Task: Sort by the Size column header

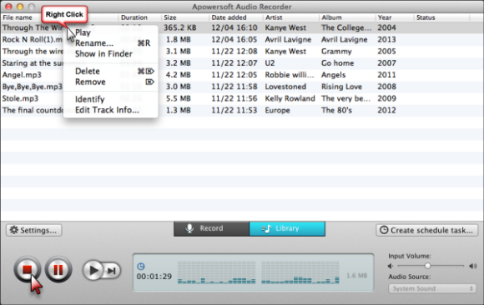Action: [170, 17]
